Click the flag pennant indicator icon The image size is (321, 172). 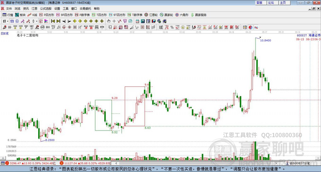pos(46,21)
